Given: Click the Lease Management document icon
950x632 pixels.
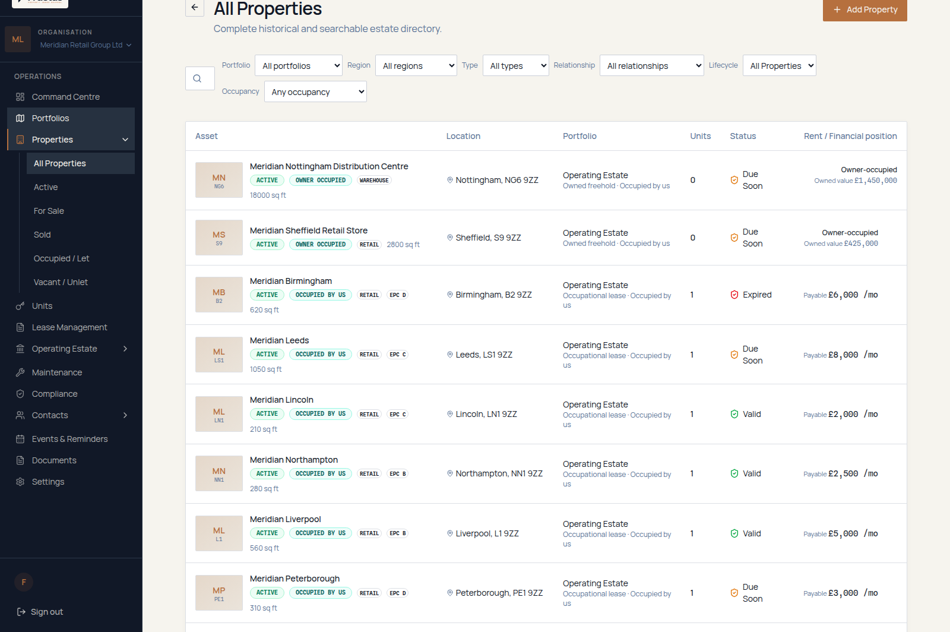Looking at the screenshot, I should (x=20, y=327).
